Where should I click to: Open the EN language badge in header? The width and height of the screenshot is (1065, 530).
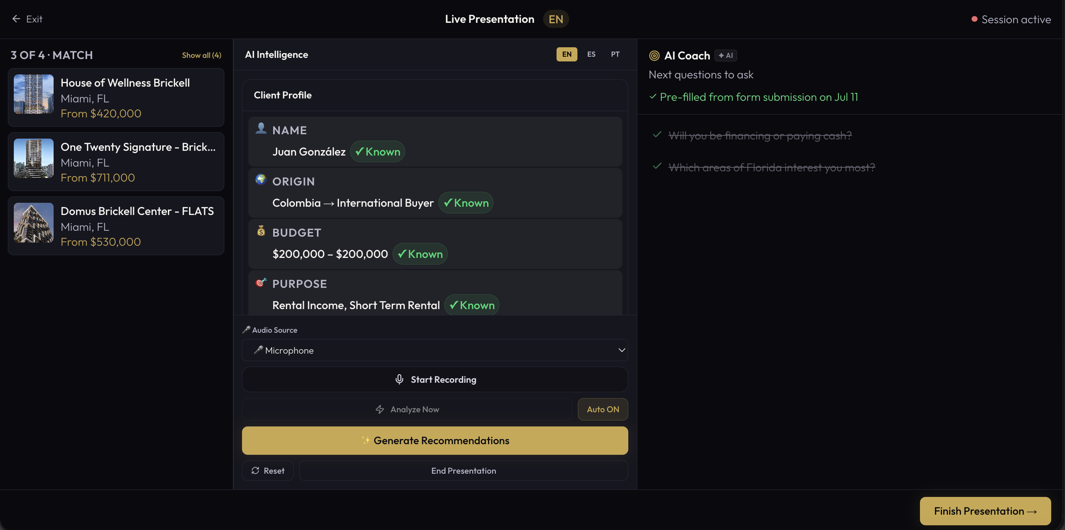pos(556,19)
